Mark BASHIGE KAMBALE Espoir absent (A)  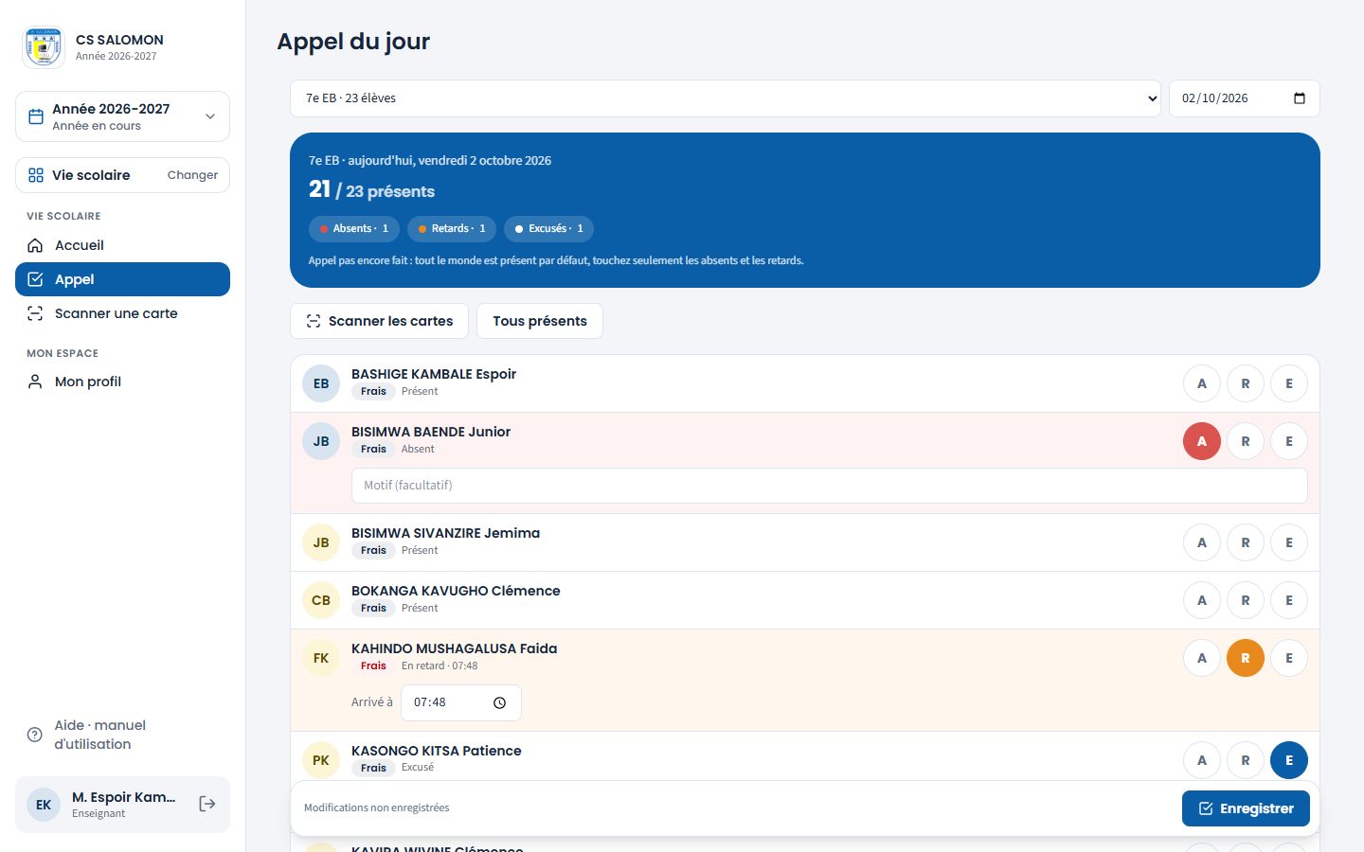pos(1202,383)
